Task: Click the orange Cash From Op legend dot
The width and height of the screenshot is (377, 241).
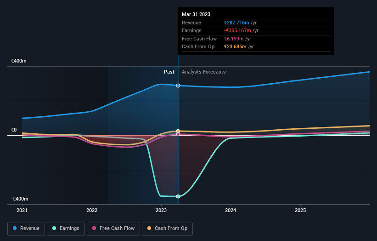Action: 149,228
